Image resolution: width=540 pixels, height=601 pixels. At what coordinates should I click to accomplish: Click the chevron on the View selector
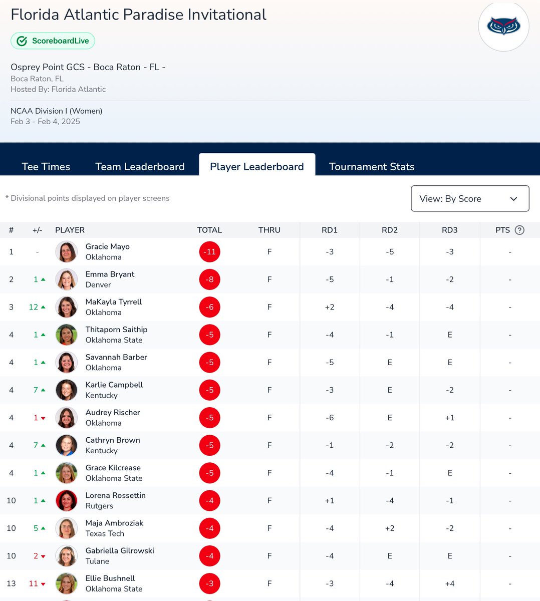[513, 199]
